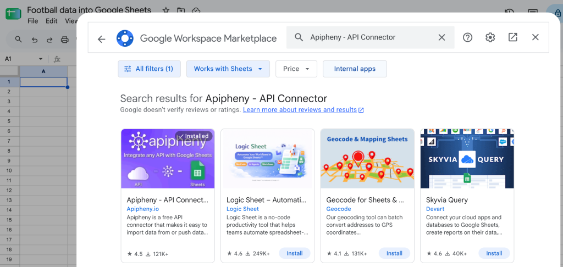Open the Apipheny.io developer link

click(x=142, y=209)
